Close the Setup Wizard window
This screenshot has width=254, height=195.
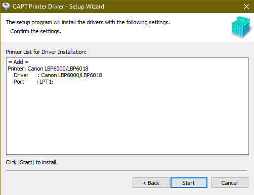pyautogui.click(x=246, y=7)
